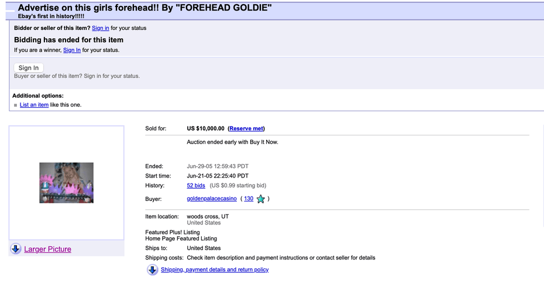This screenshot has height=307, width=544.
Task: Click the auction title heading text
Action: (144, 8)
